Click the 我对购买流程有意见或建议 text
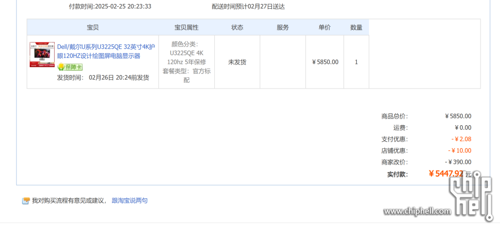 (70, 200)
